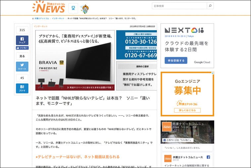
Task: Click the article headline about NHK television
Action: coord(93,101)
